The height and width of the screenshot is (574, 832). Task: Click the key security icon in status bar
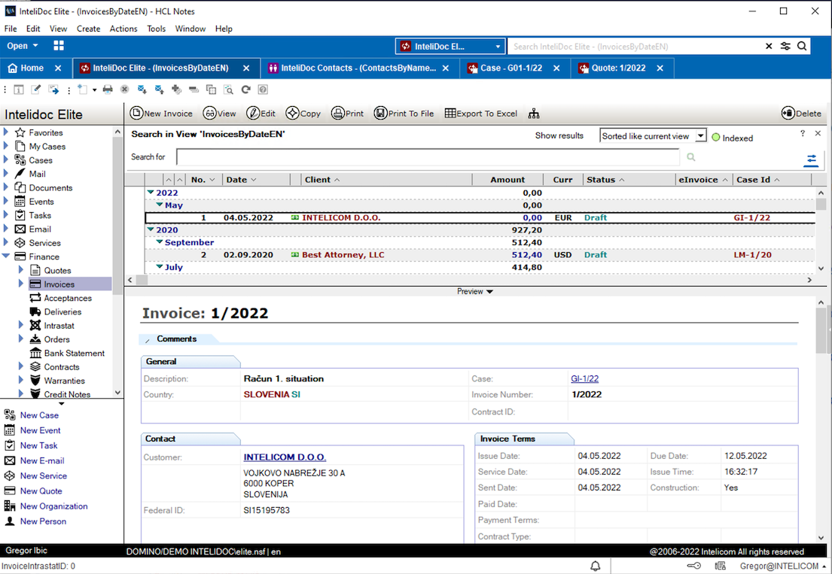694,566
